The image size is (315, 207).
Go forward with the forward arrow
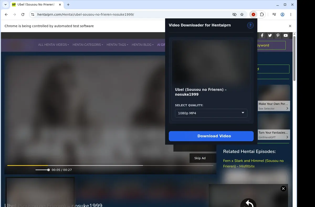pos(14,14)
